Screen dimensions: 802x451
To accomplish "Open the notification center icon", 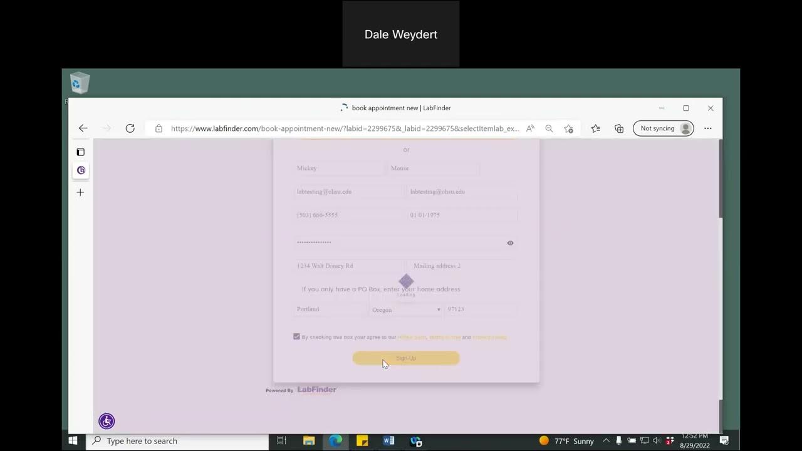I will pos(724,441).
